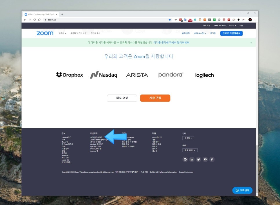Click the blue 무료로 가입하세요 button
Viewport: 280px width, 205px height.
[231, 33]
